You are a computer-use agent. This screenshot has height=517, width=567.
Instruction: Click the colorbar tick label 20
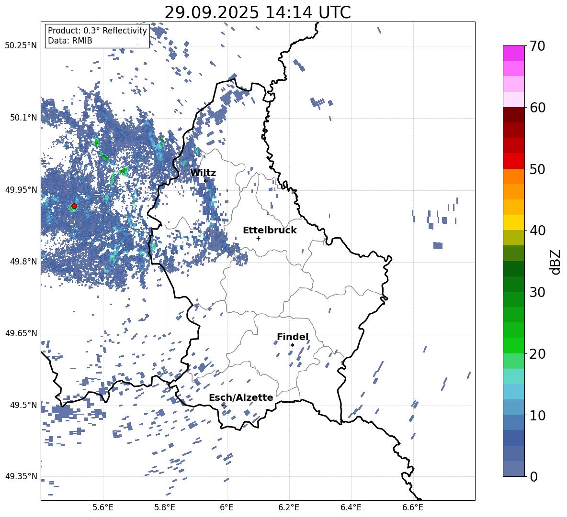(x=537, y=353)
